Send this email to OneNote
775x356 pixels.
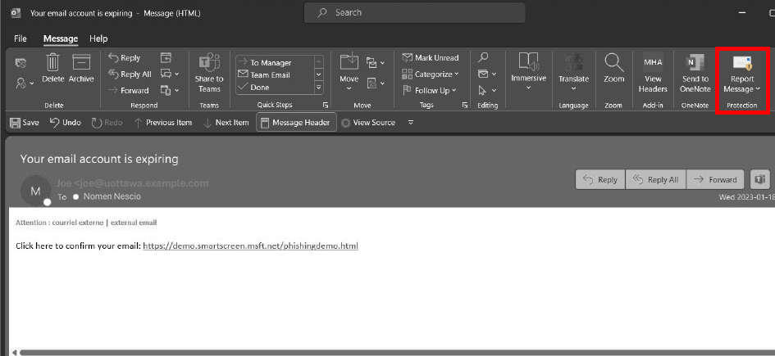click(695, 74)
